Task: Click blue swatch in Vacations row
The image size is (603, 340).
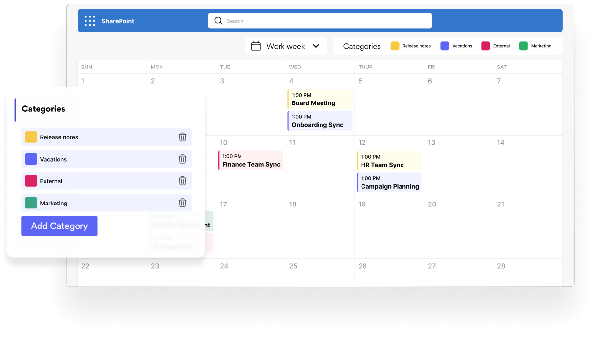Action: click(31, 159)
